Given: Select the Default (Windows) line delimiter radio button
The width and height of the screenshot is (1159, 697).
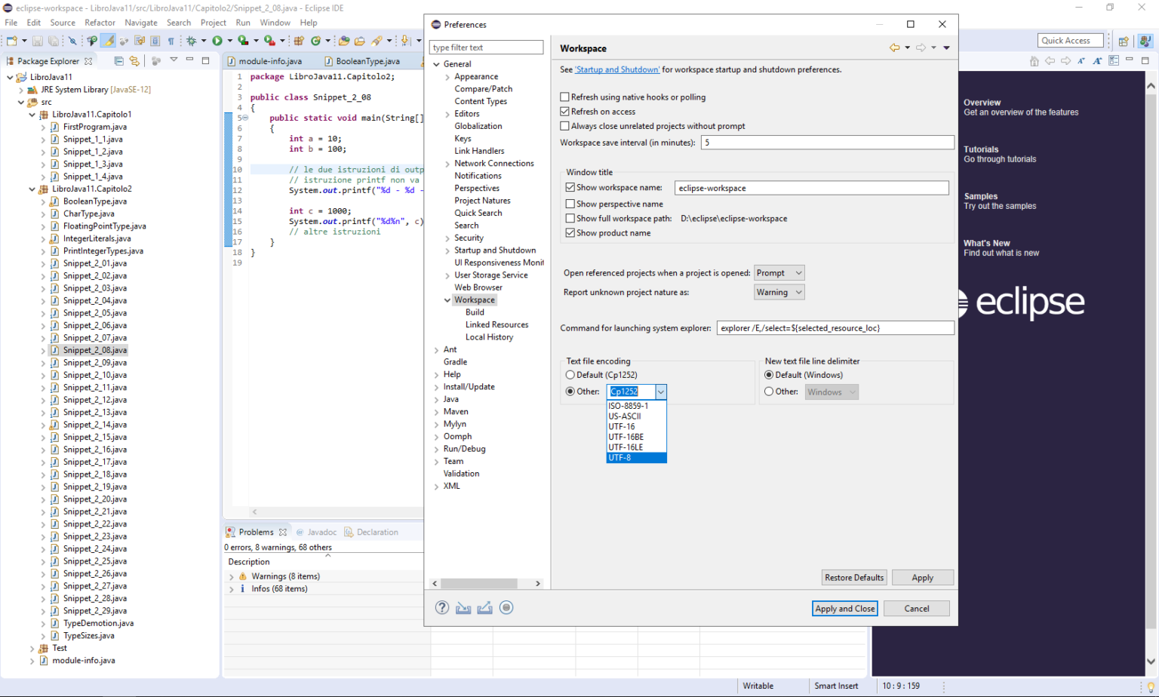Looking at the screenshot, I should [769, 375].
